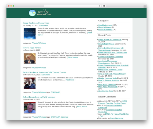
Task: Open Robert Kennedy Jr on Child Vaccines recent post
Action: (x=113, y=52)
